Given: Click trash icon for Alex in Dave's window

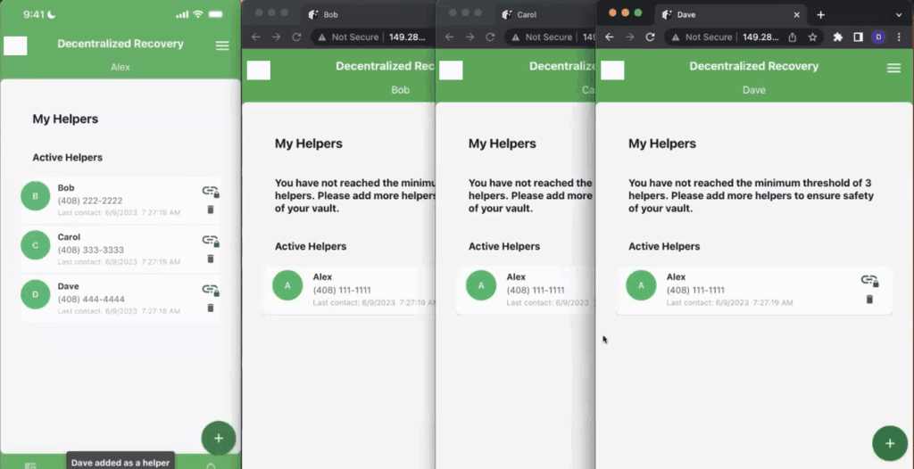Looking at the screenshot, I should click(x=869, y=300).
